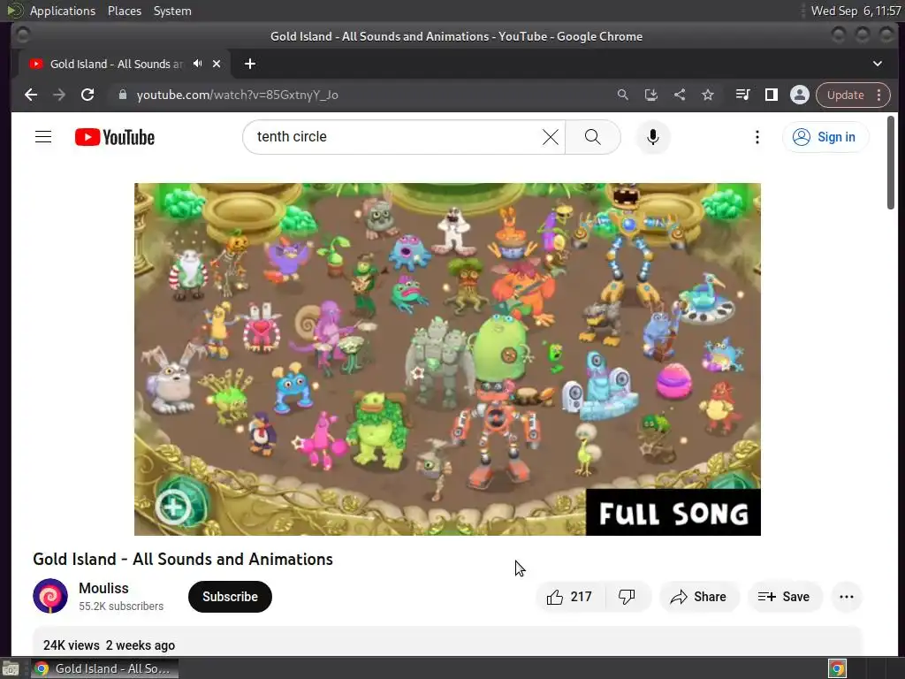
Task: Click the clock Wed Sep 6, 11:57
Action: tap(856, 11)
